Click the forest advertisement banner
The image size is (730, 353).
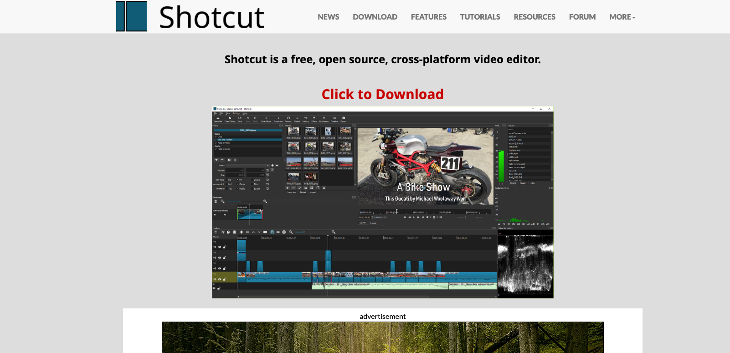click(382, 337)
